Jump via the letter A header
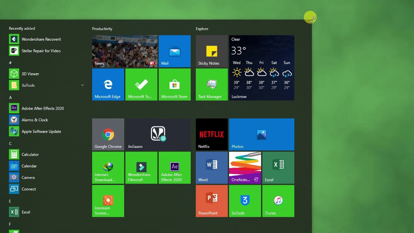The image size is (414, 233). [x=10, y=97]
